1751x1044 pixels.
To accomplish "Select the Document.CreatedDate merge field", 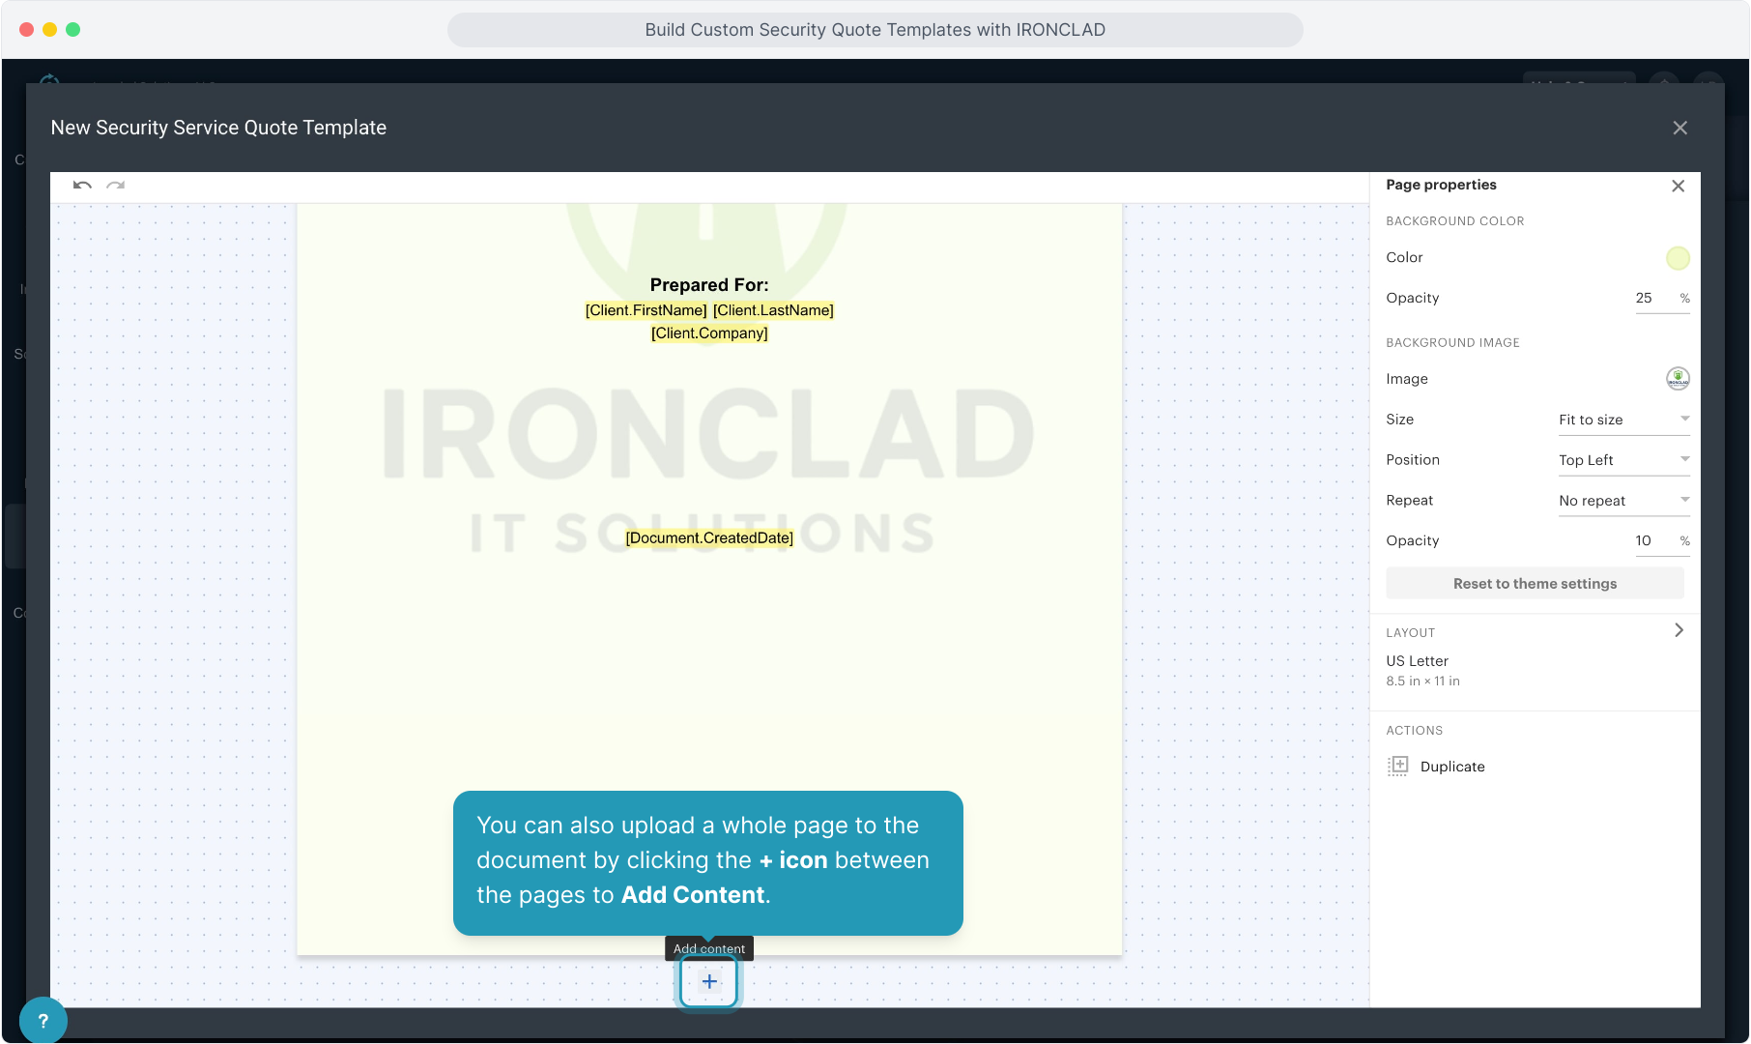I will [709, 537].
